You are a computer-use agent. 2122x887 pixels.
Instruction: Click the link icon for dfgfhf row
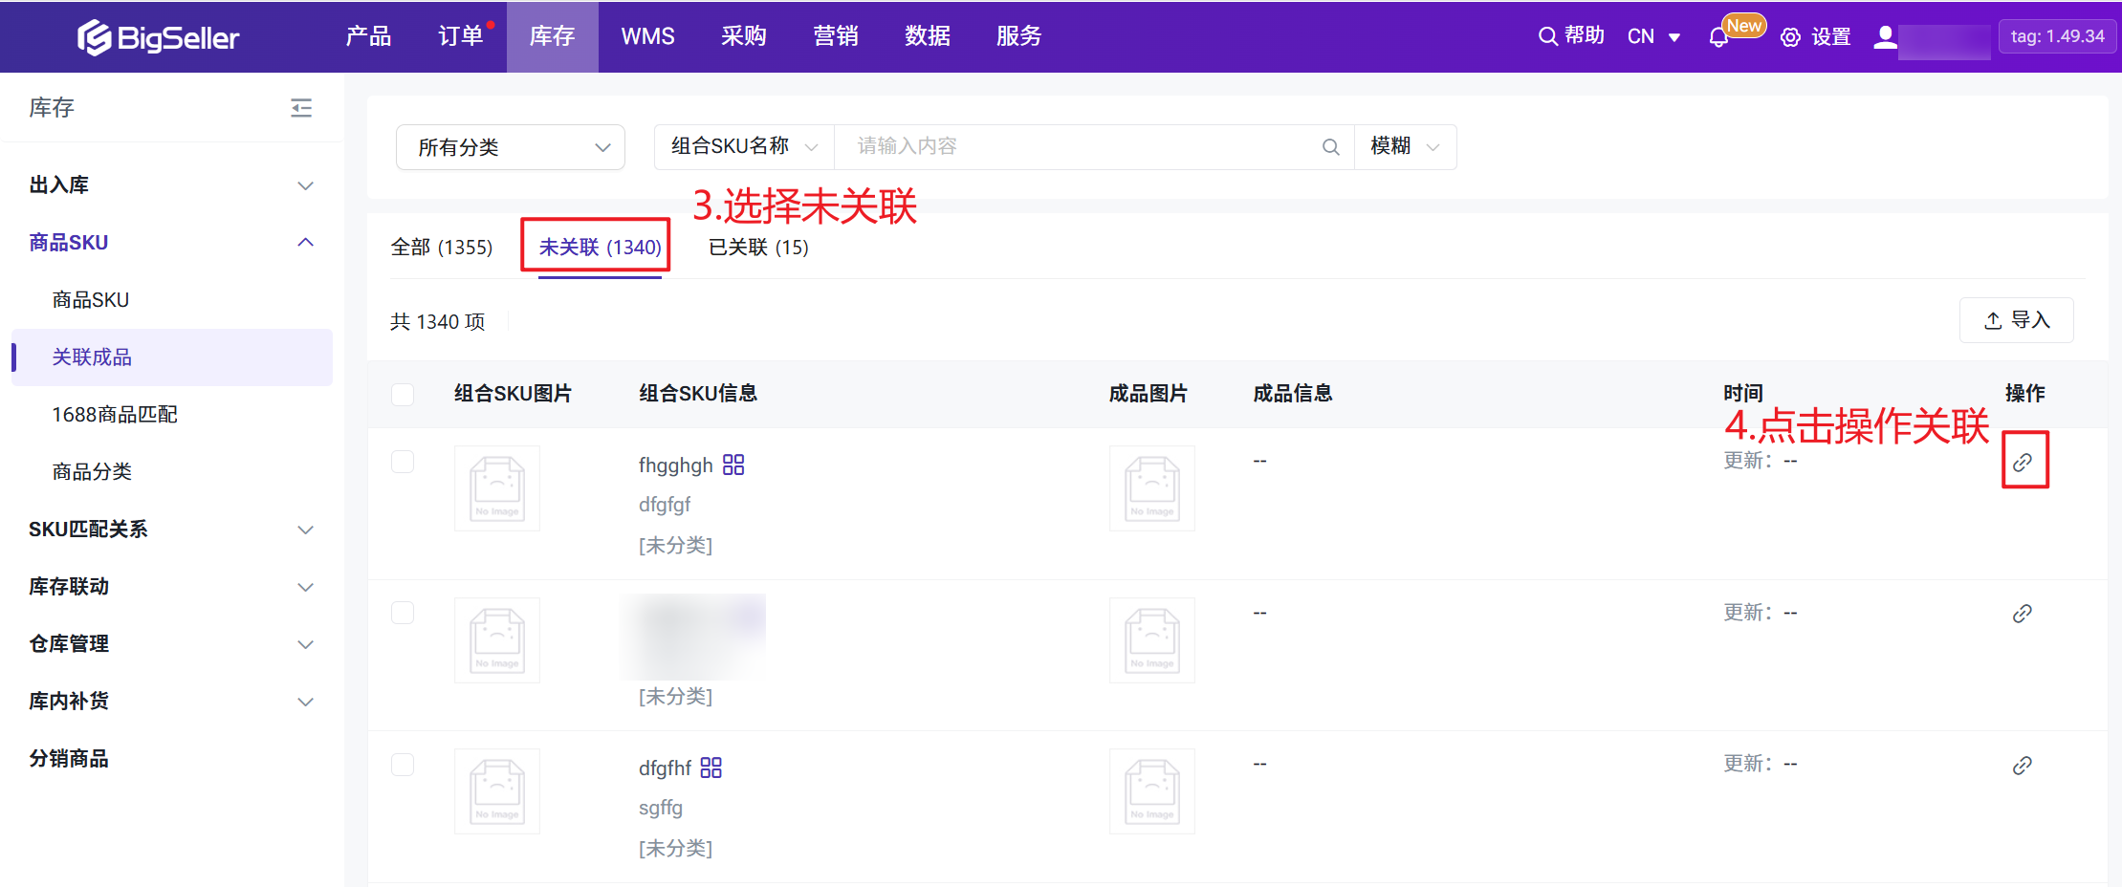click(2022, 766)
